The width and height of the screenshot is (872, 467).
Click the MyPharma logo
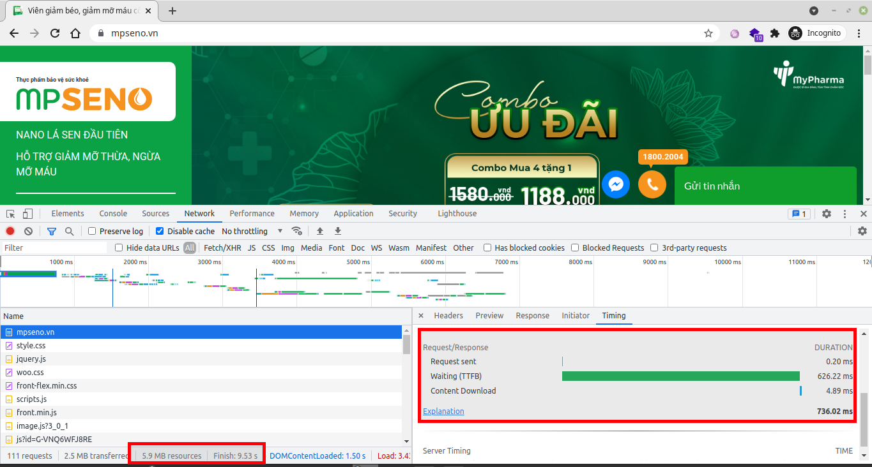(x=809, y=74)
